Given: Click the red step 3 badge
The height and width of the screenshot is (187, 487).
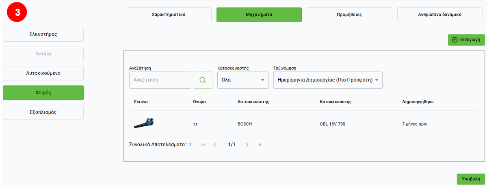Looking at the screenshot, I should pos(17,13).
